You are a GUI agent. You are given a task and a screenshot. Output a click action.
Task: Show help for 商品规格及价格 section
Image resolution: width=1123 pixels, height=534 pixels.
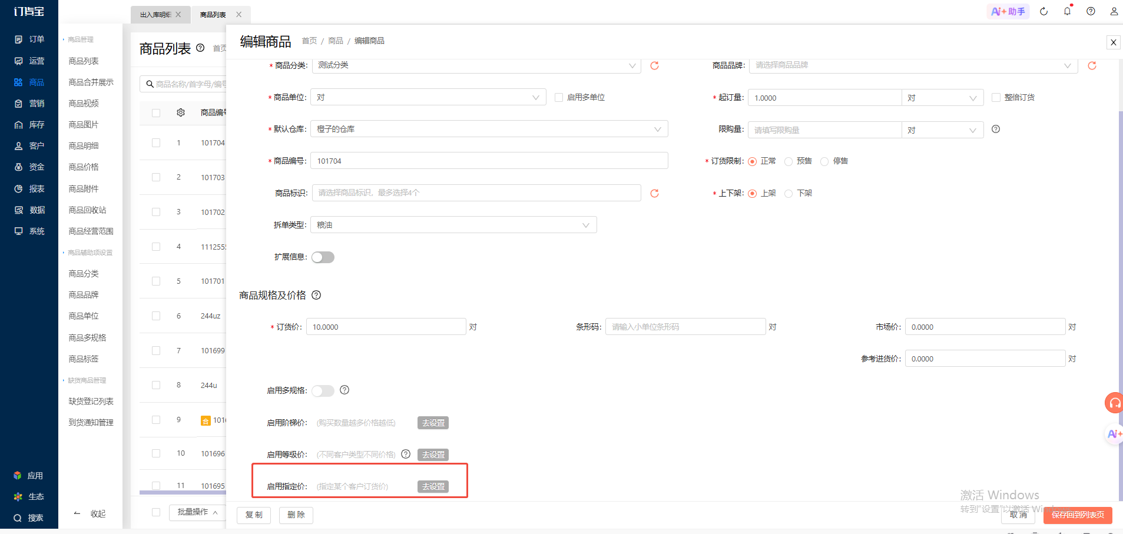coord(316,295)
